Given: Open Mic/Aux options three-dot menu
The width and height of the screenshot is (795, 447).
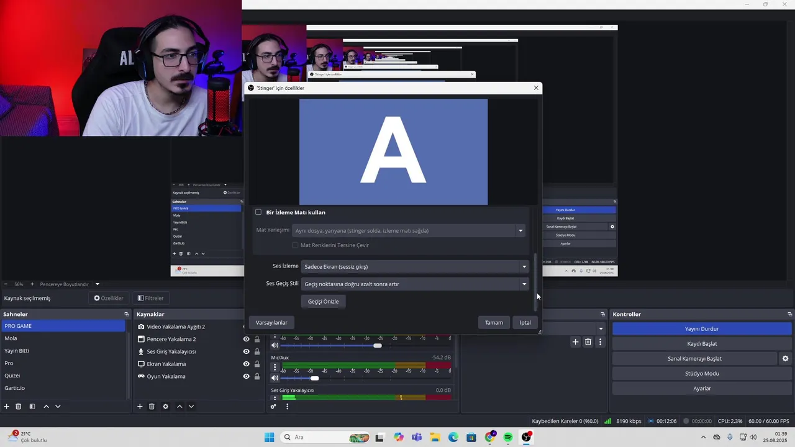Looking at the screenshot, I should pyautogui.click(x=275, y=367).
